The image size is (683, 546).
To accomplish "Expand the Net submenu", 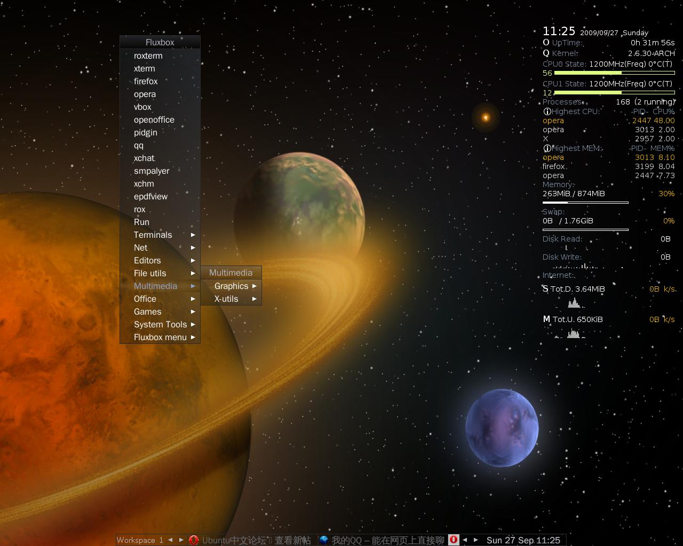I will [160, 247].
